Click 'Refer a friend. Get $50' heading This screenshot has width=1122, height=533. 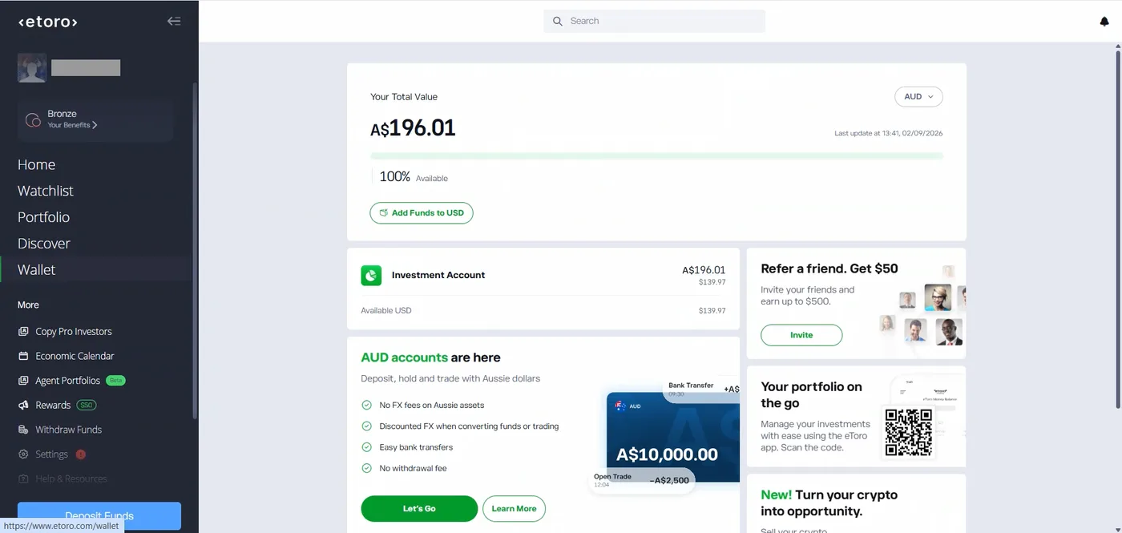829,269
